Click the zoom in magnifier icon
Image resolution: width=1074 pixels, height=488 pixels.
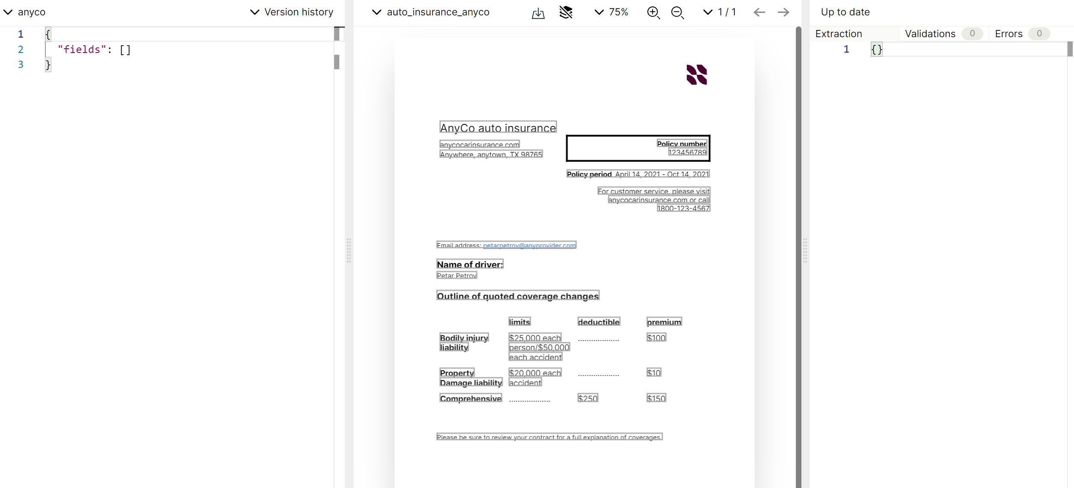point(653,12)
